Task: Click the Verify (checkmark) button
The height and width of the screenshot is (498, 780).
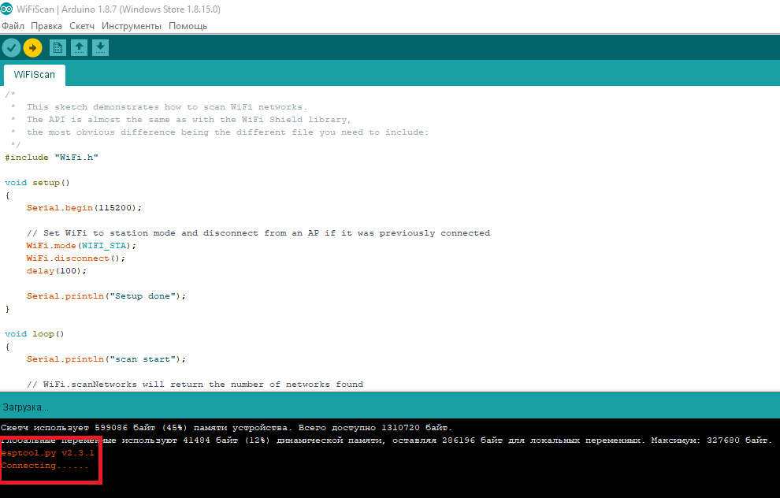Action: point(12,48)
